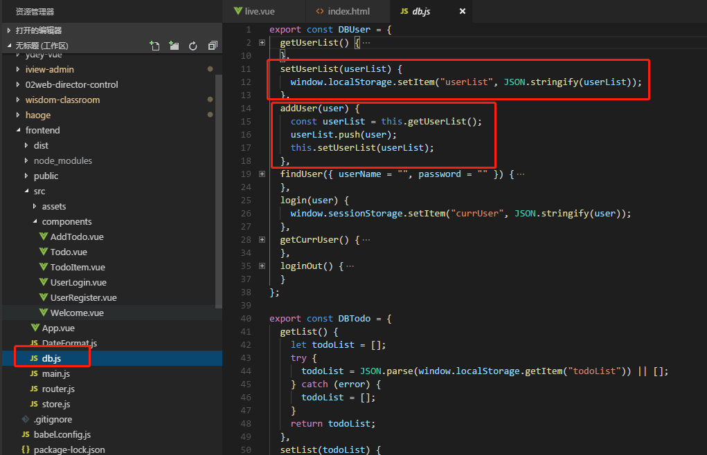The height and width of the screenshot is (455, 707).
Task: Expand the 打开的编辑器 section
Action: pos(39,30)
